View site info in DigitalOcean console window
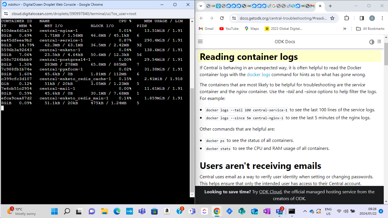 coord(6,14)
